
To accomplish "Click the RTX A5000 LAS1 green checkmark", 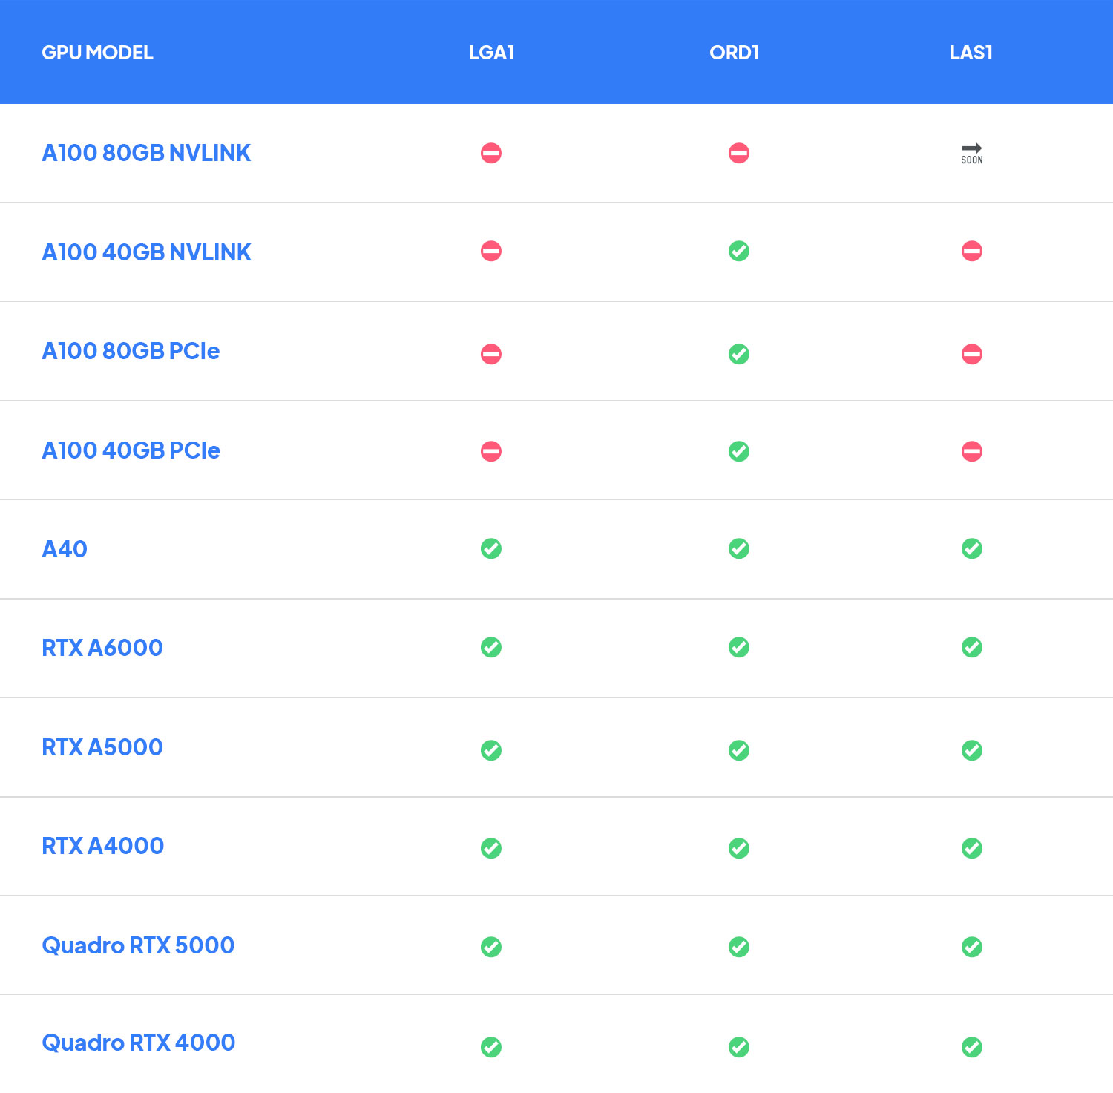I will [972, 750].
